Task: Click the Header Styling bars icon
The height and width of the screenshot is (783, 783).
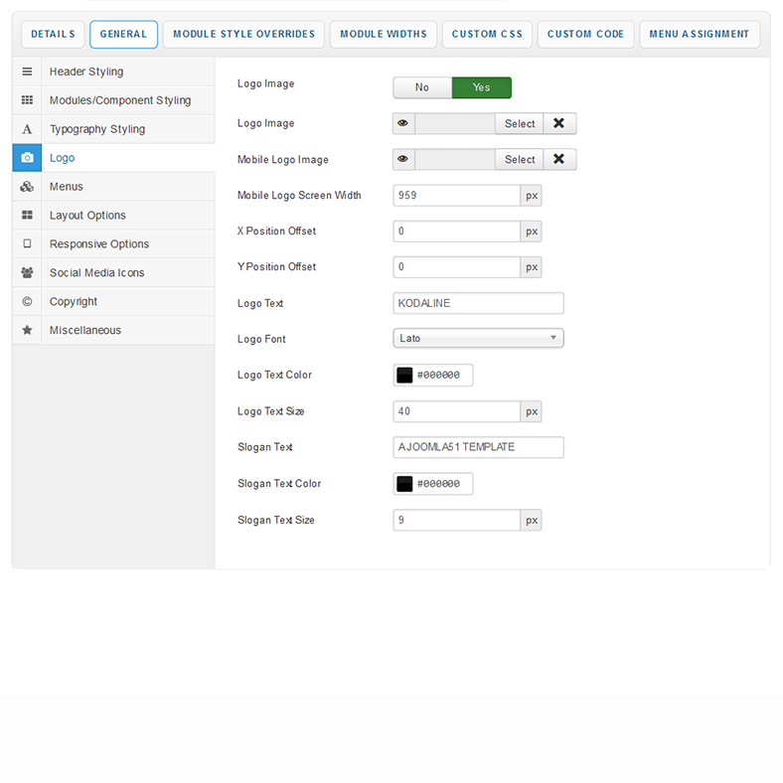Action: click(27, 72)
